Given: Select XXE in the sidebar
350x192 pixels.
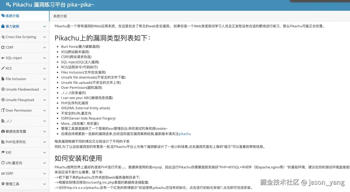Looking at the screenshot, I should click(24, 152).
